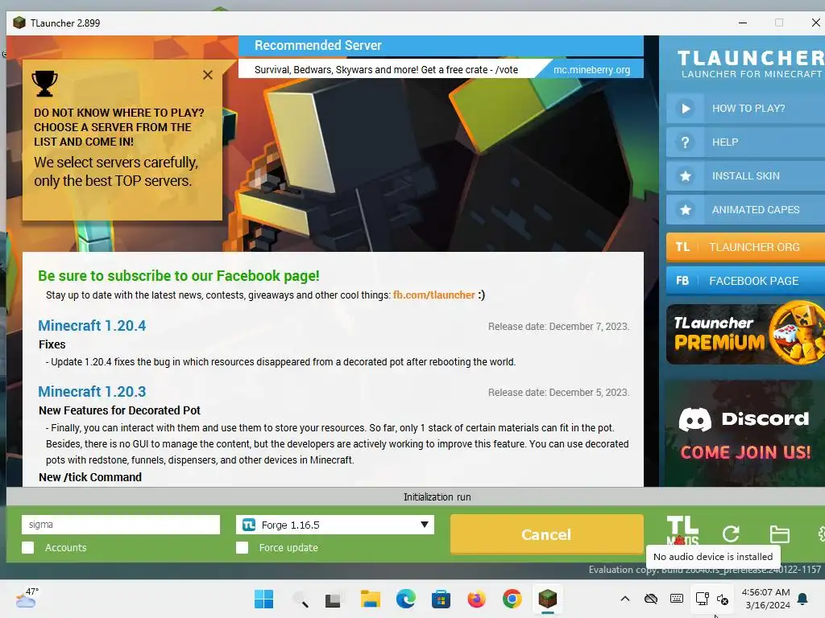Click the Be sure to subscribe heading

(178, 276)
